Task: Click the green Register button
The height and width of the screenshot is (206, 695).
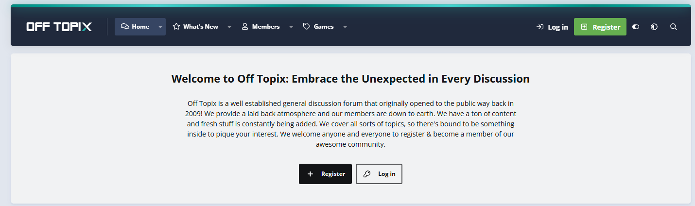Action: click(600, 27)
